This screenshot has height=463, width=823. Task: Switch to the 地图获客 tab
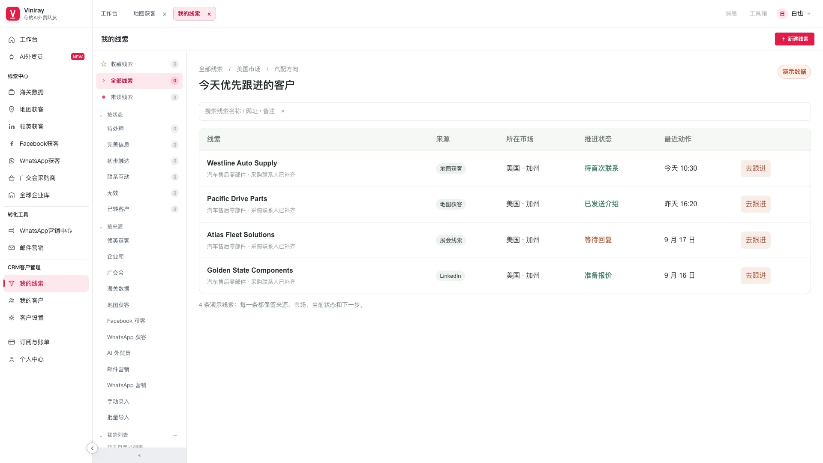144,14
